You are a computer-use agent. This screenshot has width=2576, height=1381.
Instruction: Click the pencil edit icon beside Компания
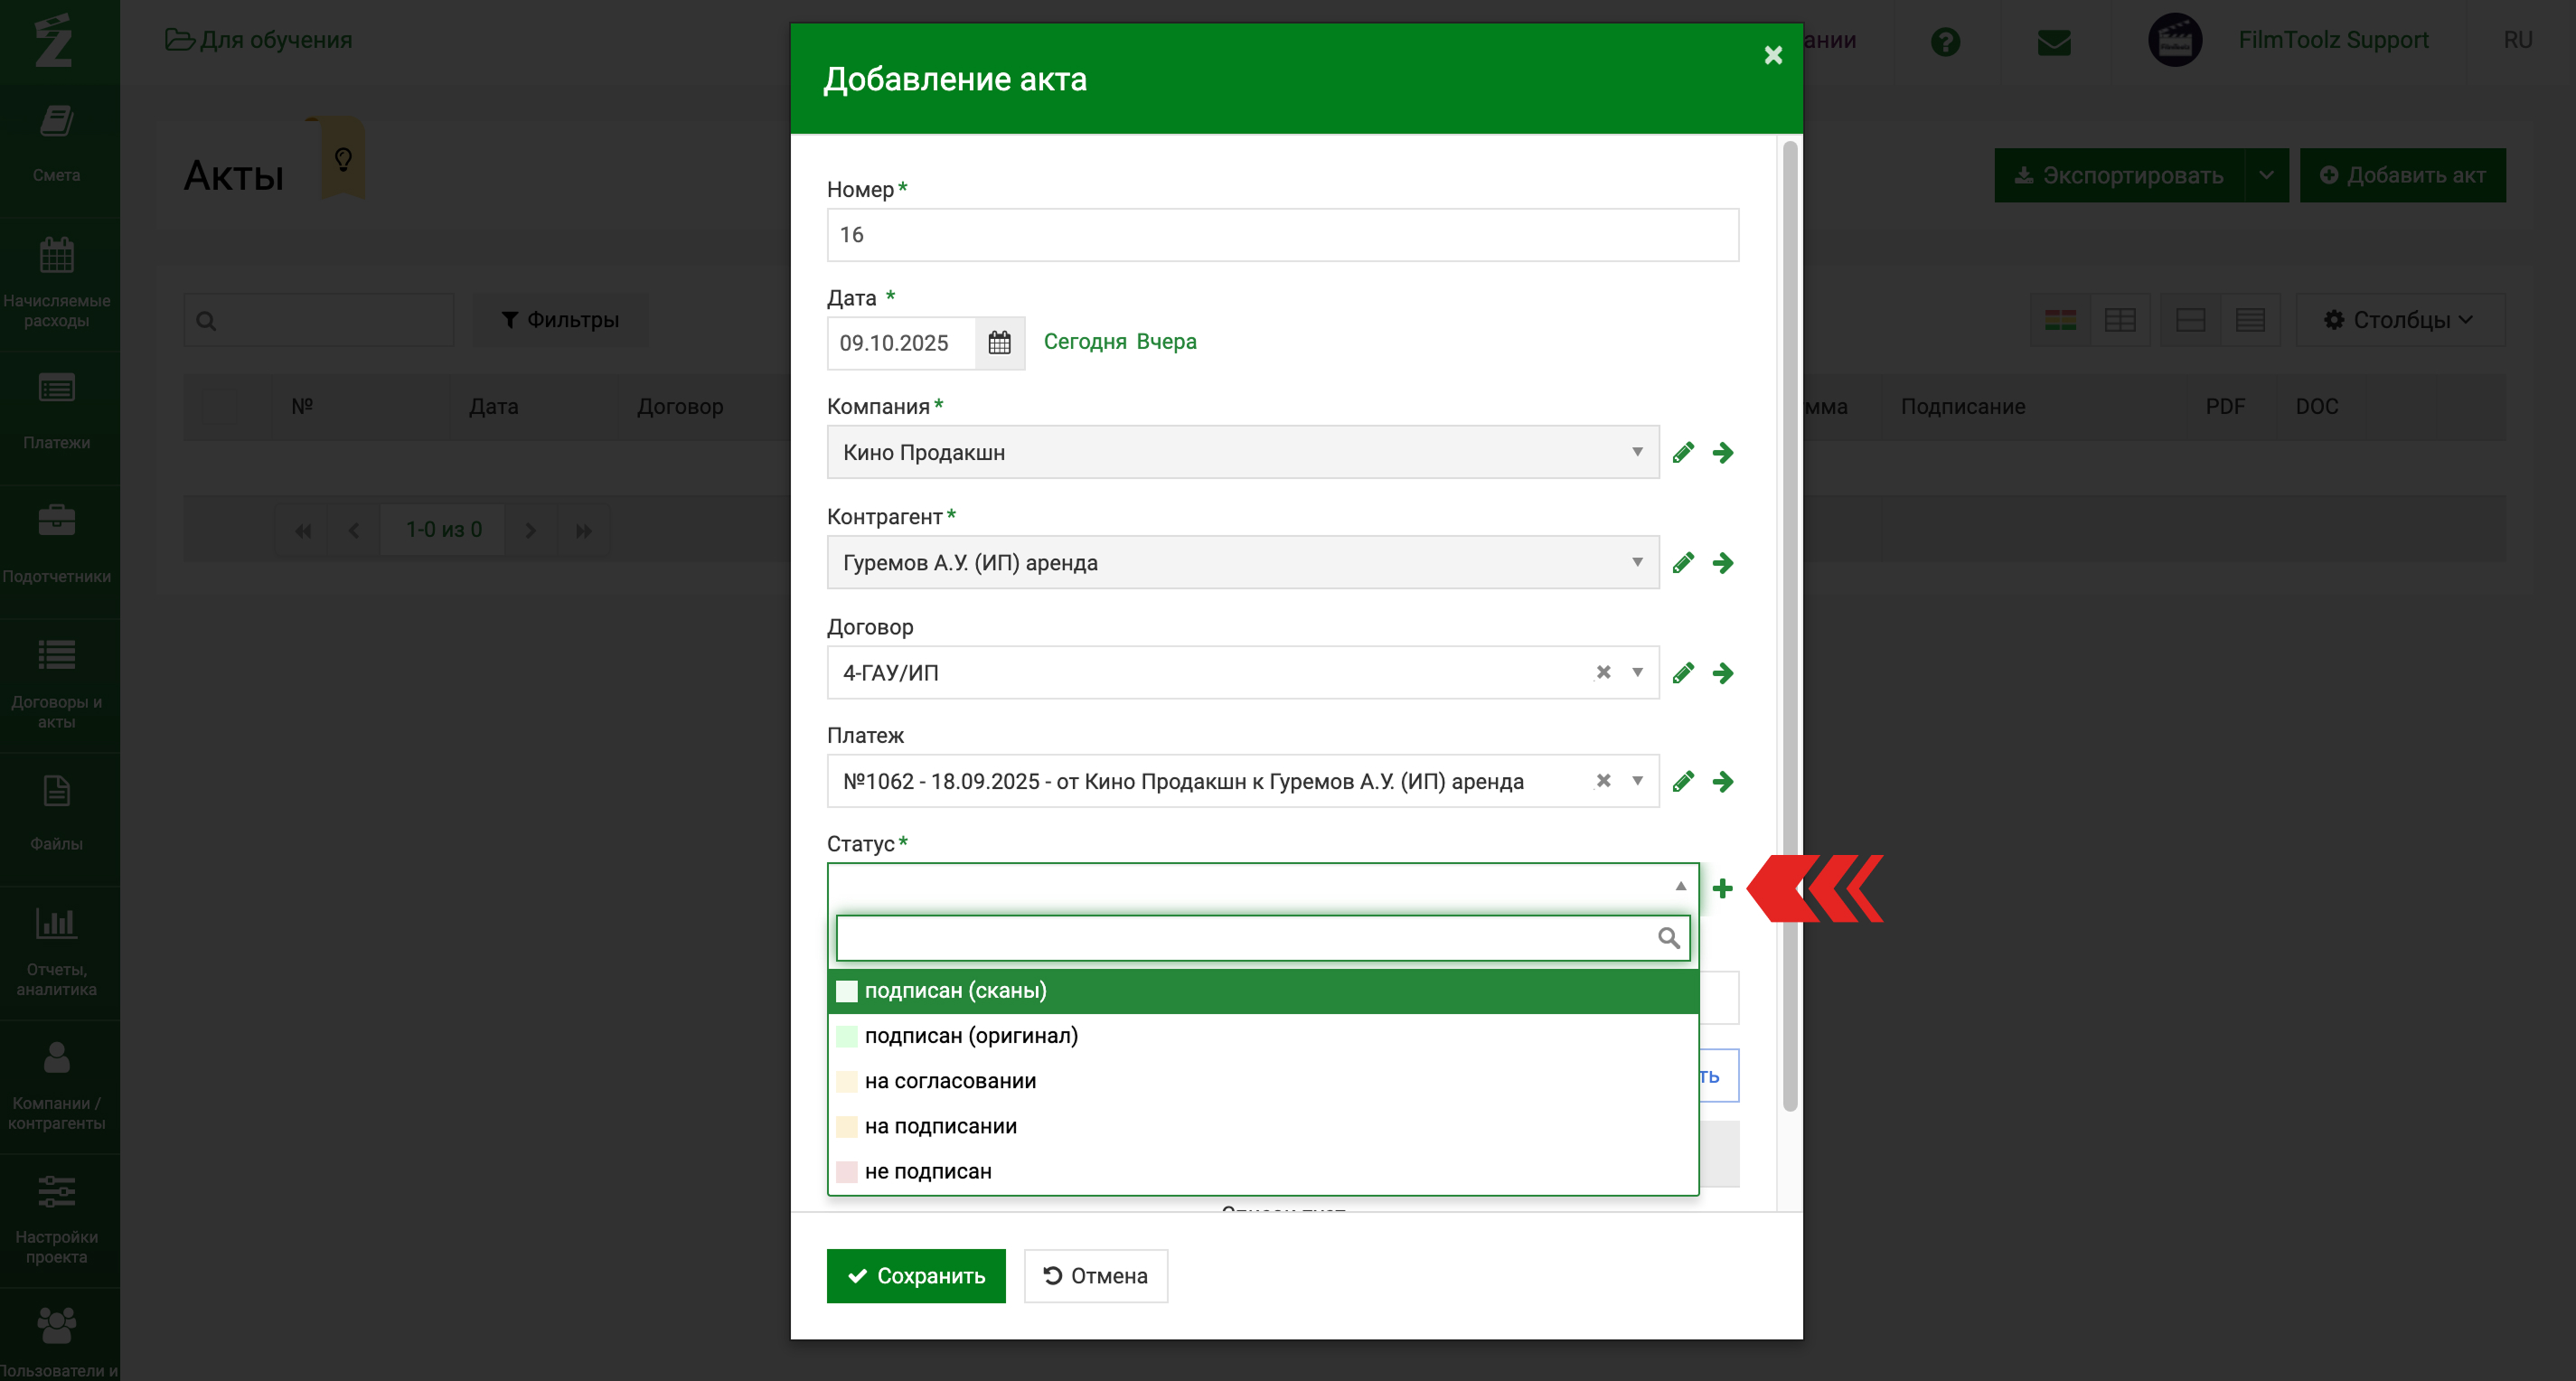tap(1683, 453)
